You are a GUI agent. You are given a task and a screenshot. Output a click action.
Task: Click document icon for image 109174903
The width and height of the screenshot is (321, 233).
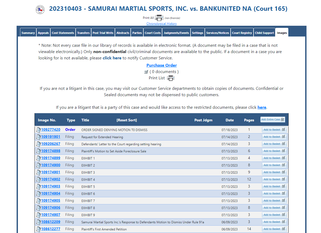[38, 187]
